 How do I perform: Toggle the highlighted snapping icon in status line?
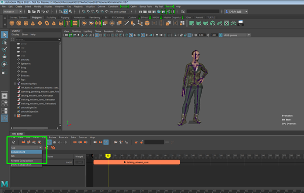[x=65, y=12]
